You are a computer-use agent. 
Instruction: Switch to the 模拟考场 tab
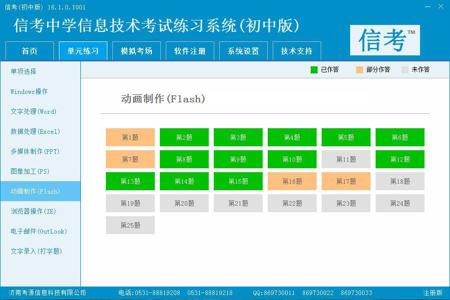136,50
